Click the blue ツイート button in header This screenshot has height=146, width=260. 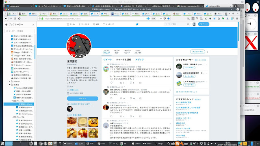click(204, 24)
